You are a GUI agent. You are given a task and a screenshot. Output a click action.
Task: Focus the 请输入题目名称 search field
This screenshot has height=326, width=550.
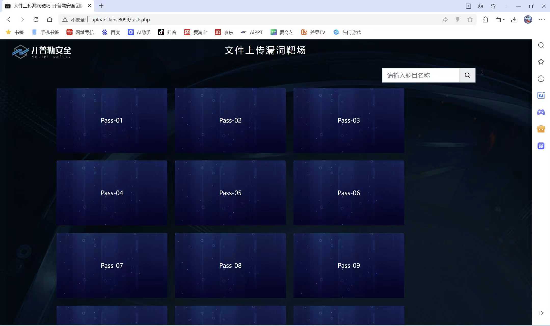(x=421, y=75)
